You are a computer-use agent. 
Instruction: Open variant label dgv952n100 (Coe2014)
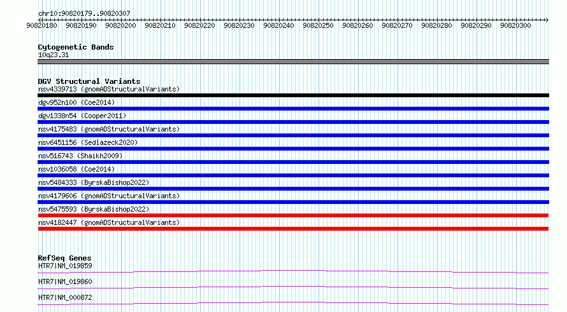tap(76, 102)
